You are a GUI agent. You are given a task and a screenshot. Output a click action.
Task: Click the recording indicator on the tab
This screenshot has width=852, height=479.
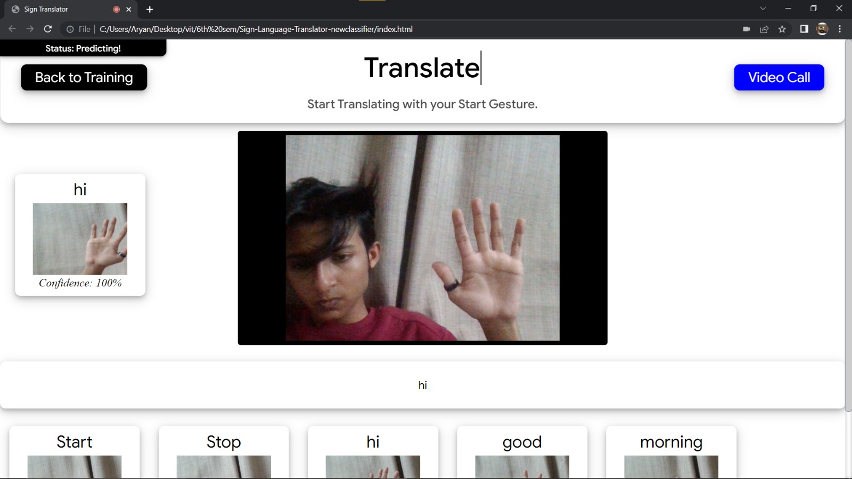click(x=116, y=9)
